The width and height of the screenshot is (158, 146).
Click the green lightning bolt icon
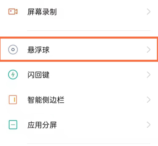(13, 75)
